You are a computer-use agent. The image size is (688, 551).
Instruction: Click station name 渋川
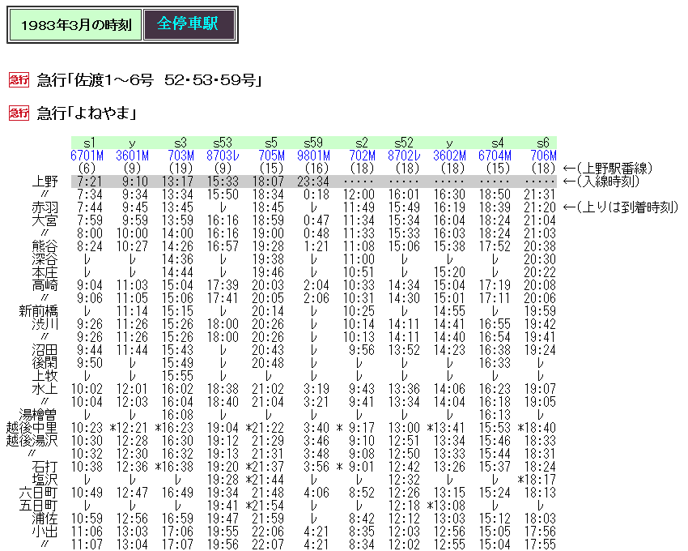tap(45, 324)
